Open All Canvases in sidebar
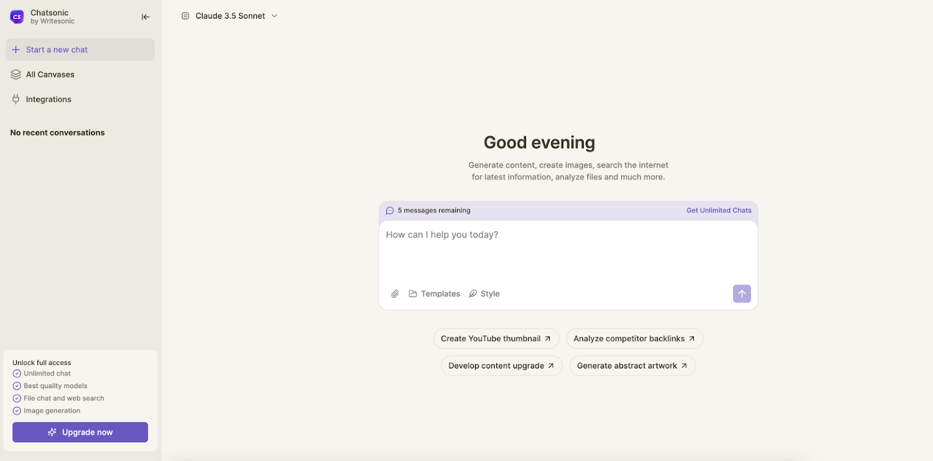The width and height of the screenshot is (933, 461). [50, 75]
